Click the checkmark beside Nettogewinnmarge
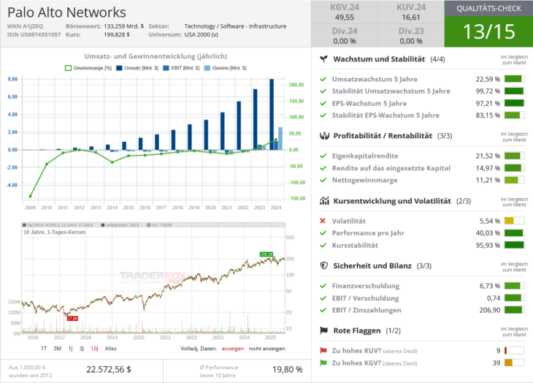 pos(323,181)
